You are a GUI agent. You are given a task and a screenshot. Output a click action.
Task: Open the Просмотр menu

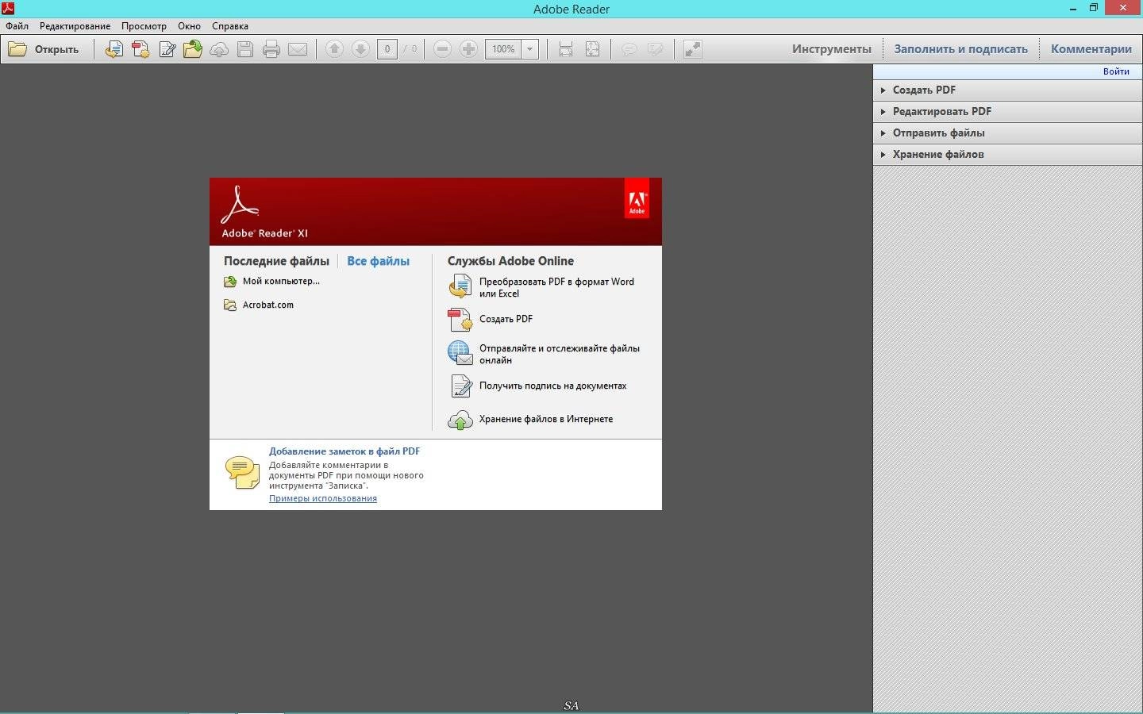[144, 26]
